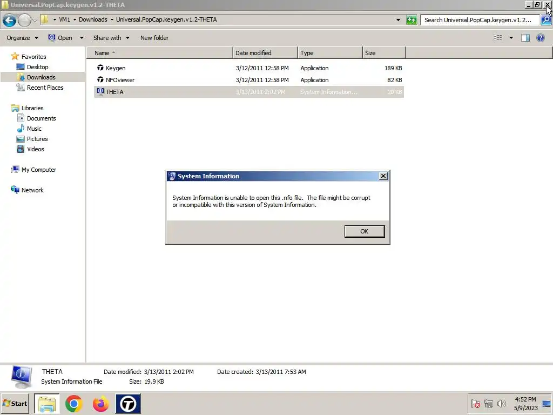Open the Share with menu
Viewport: 553px width, 415px height.
coord(111,38)
